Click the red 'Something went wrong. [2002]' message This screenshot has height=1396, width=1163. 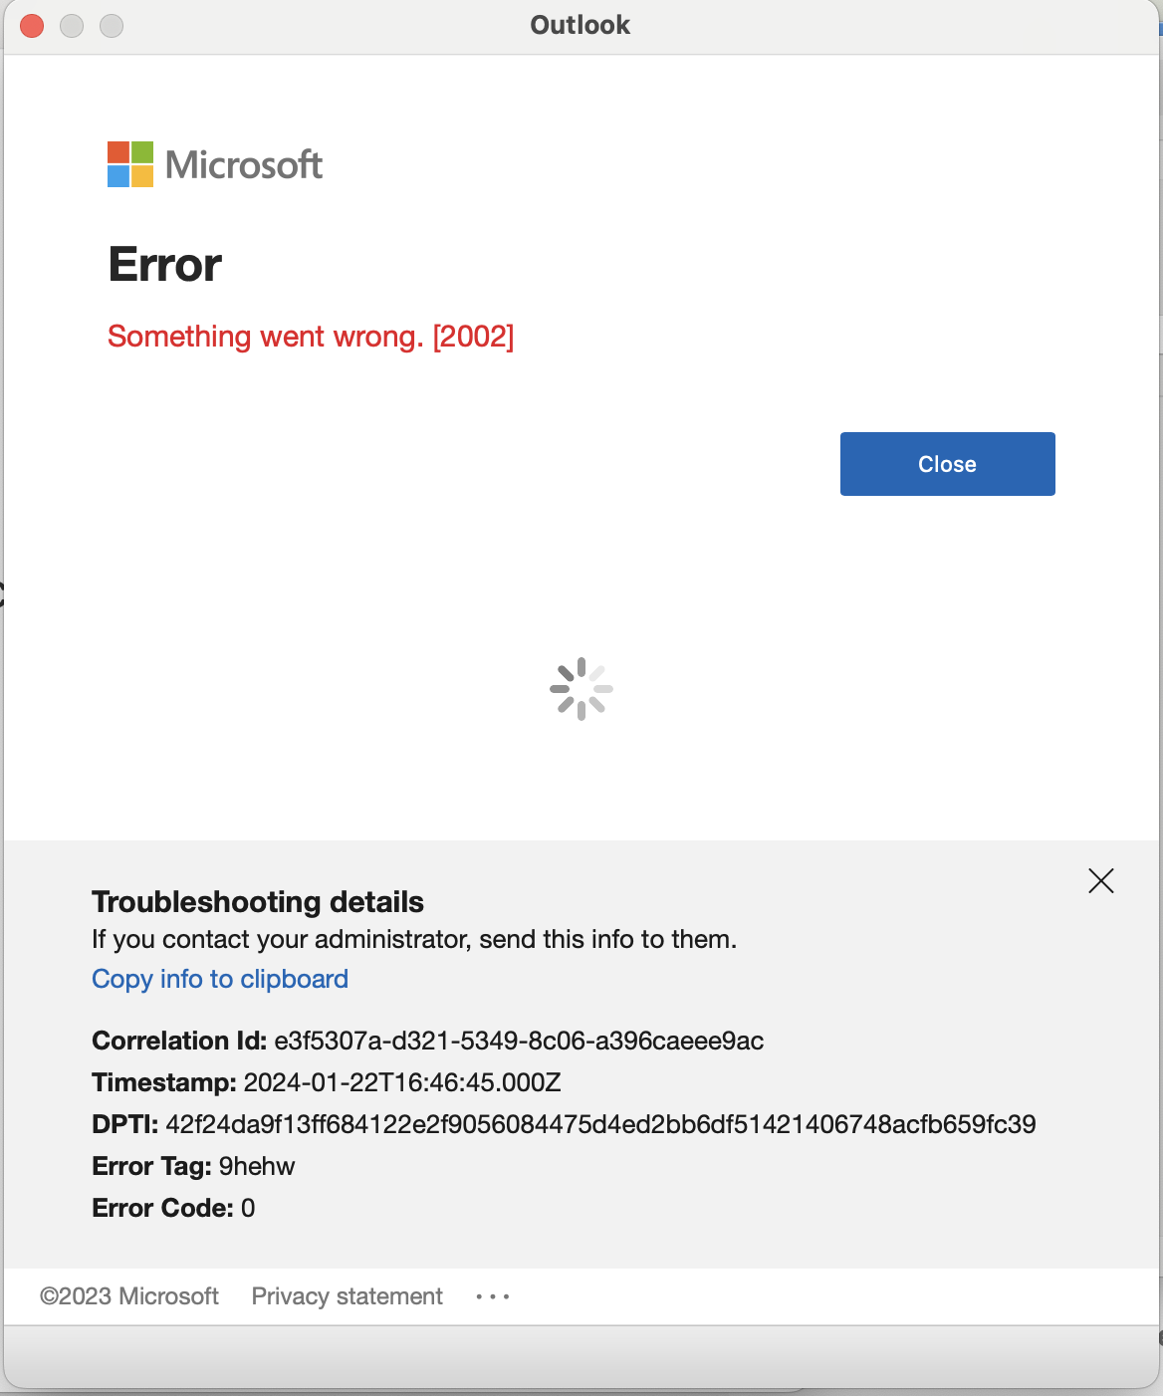pos(311,337)
